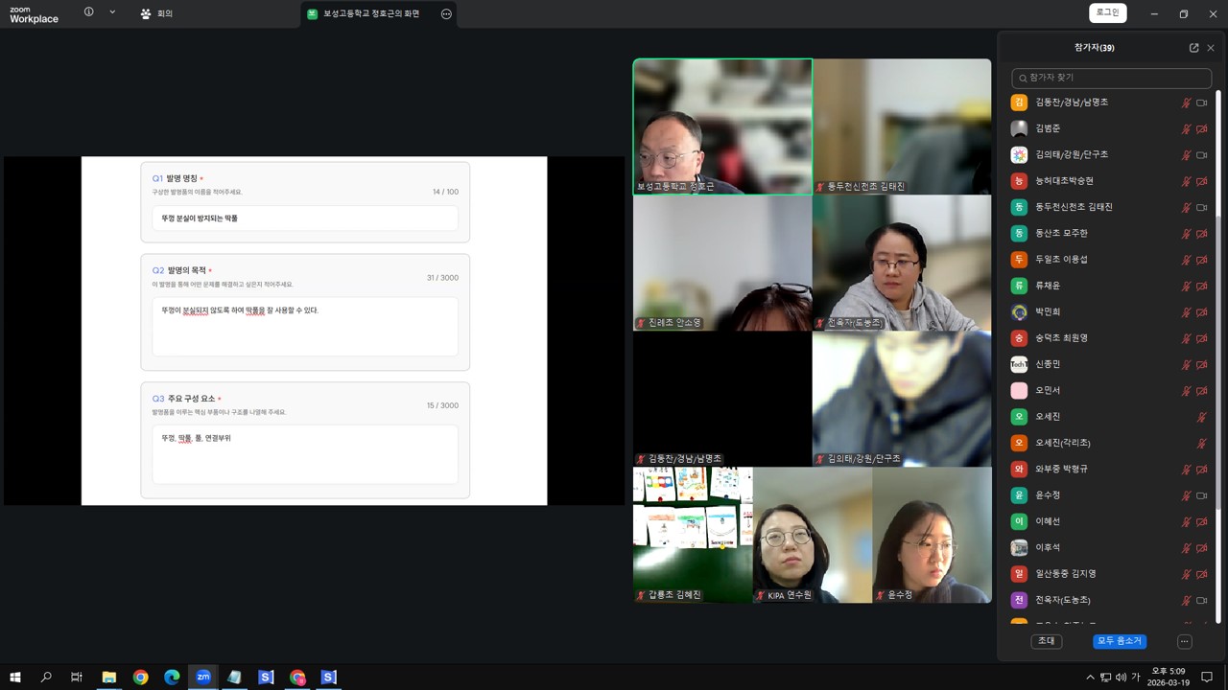Image resolution: width=1228 pixels, height=690 pixels.
Task: Click the 참가자 찾기 search field
Action: (1111, 78)
